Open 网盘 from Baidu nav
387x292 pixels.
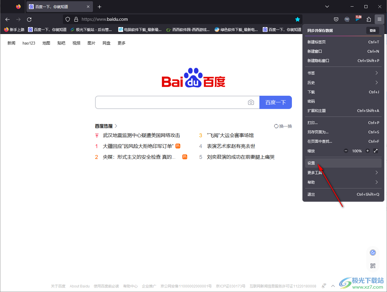coord(107,43)
